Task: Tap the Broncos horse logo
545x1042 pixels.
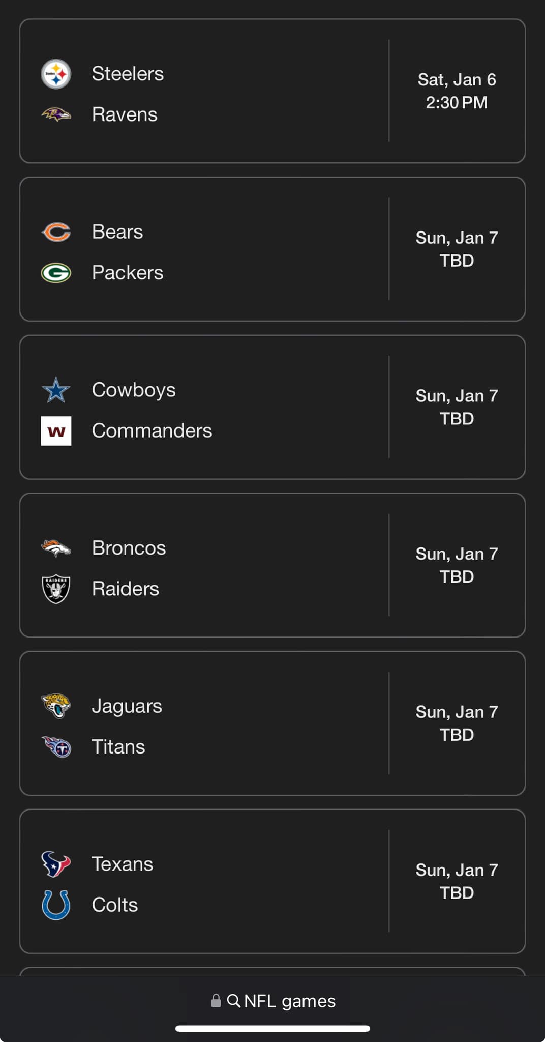Action: click(56, 548)
